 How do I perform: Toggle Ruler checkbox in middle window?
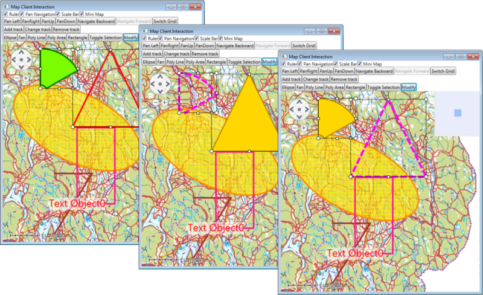(x=144, y=38)
